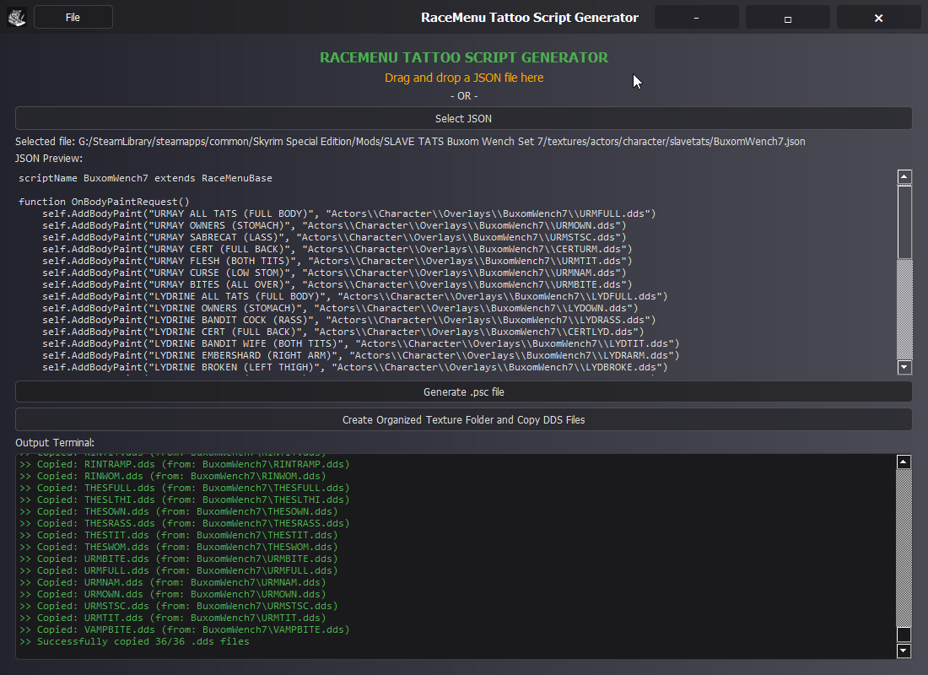Click the 'Copied: URMSTSC.dds' terminal line

179,607
